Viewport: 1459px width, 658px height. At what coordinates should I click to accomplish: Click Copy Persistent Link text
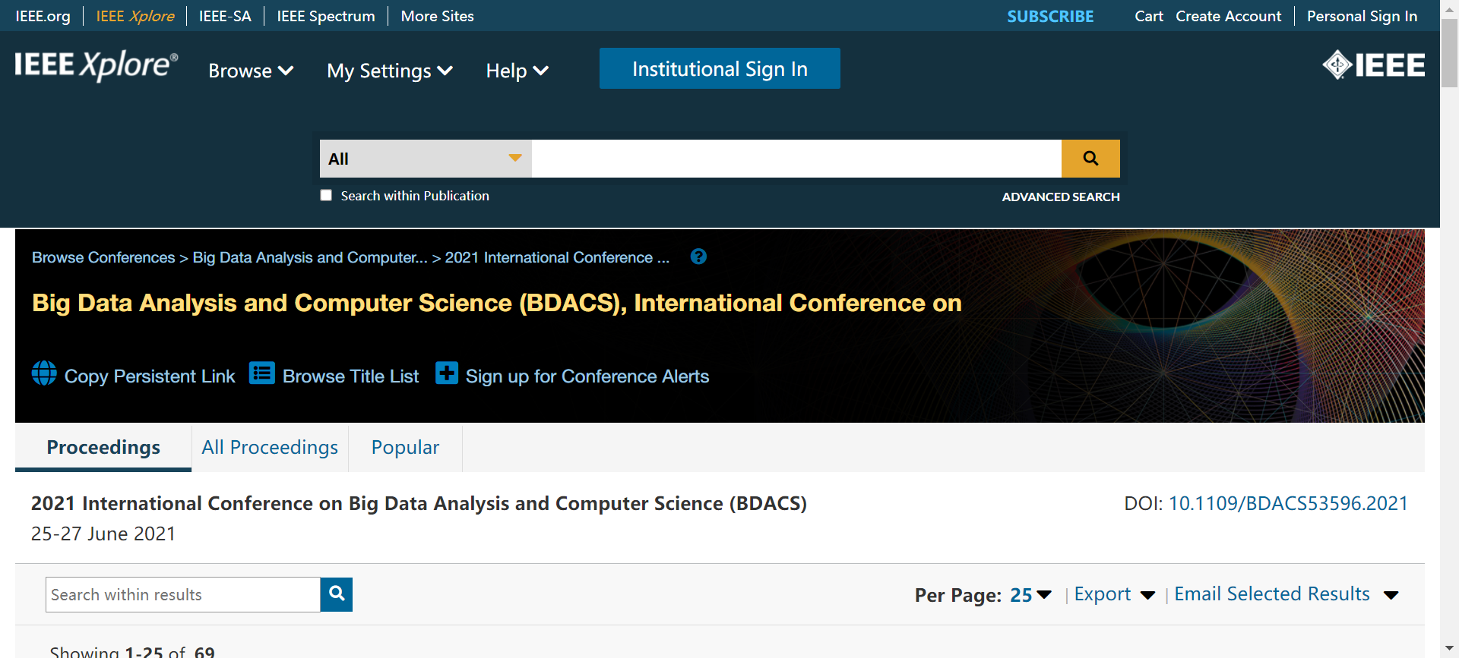pos(150,376)
